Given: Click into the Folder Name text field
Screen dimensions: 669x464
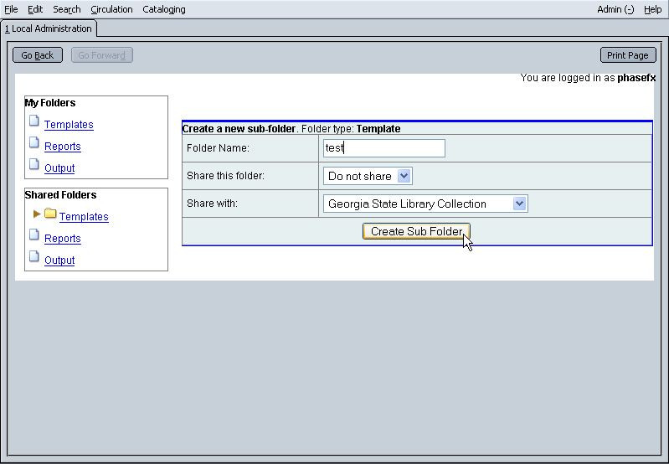Looking at the screenshot, I should click(x=383, y=148).
